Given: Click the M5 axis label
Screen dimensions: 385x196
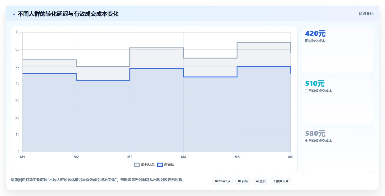Looking at the screenshot, I should pyautogui.click(x=237, y=157).
